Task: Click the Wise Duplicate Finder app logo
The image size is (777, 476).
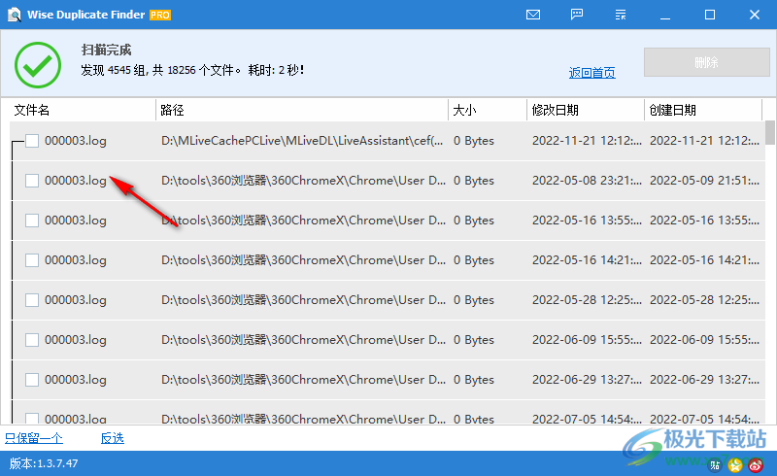Action: coord(15,15)
